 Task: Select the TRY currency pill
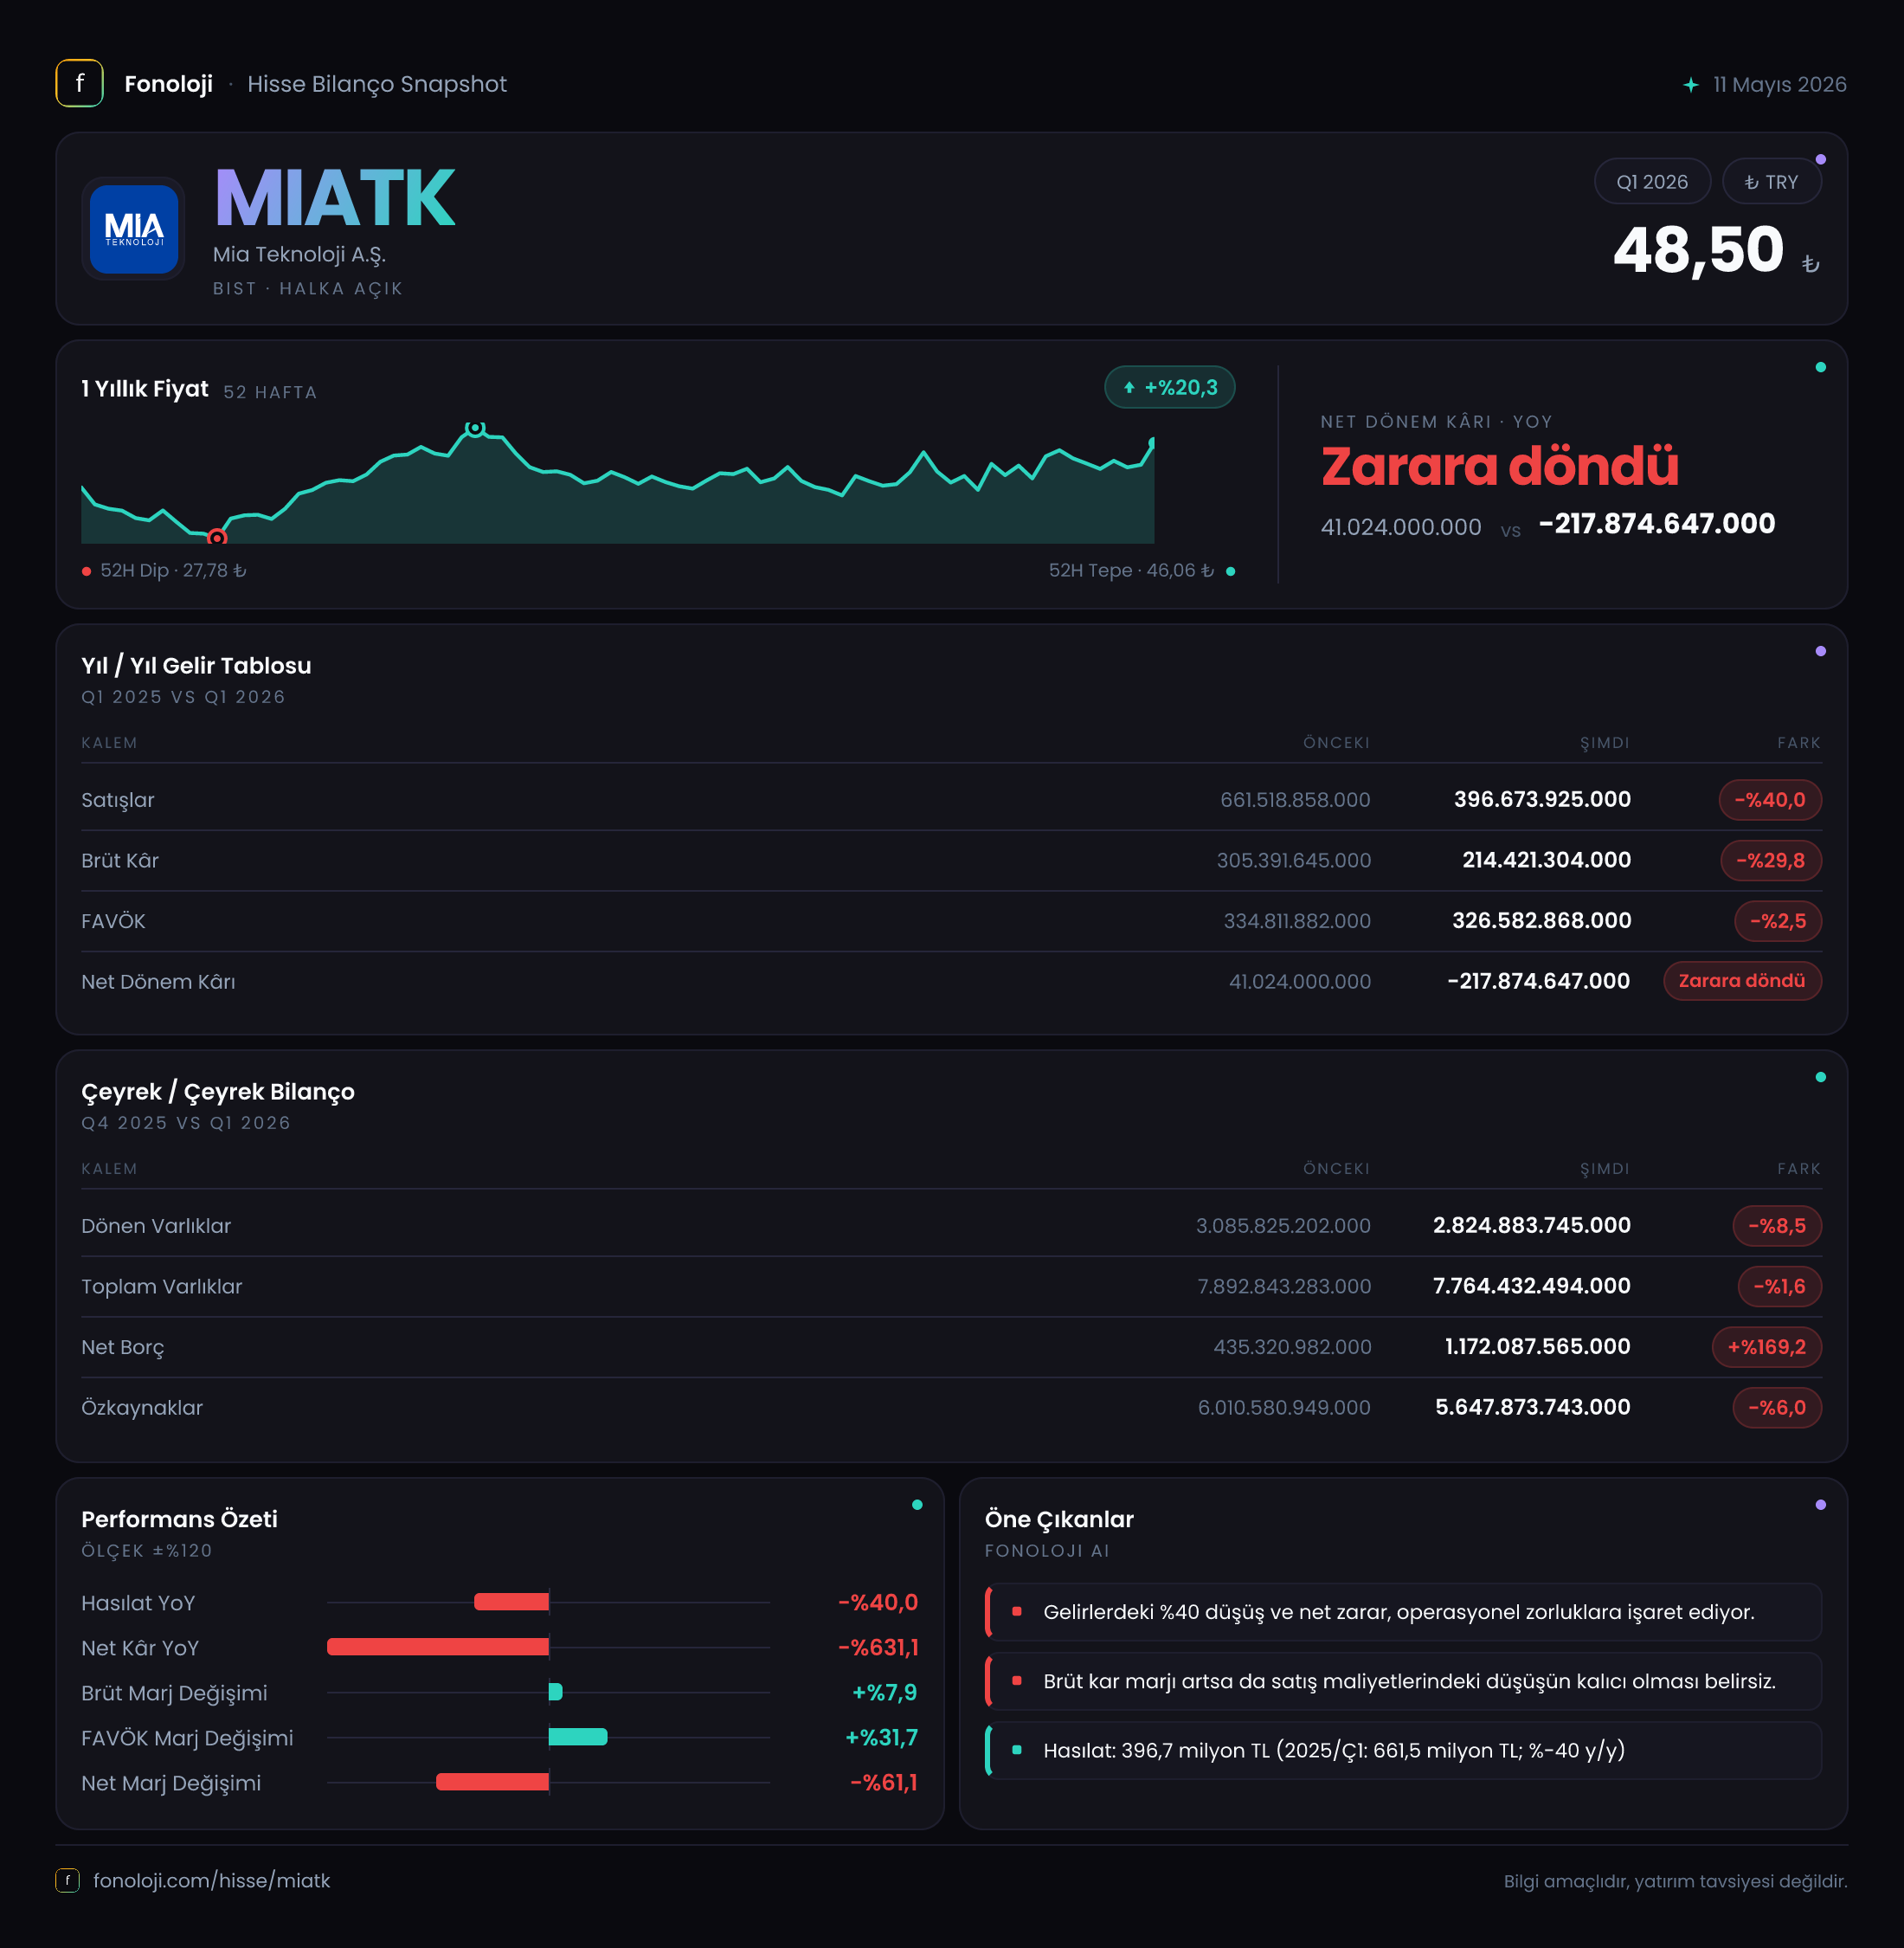(x=1771, y=182)
